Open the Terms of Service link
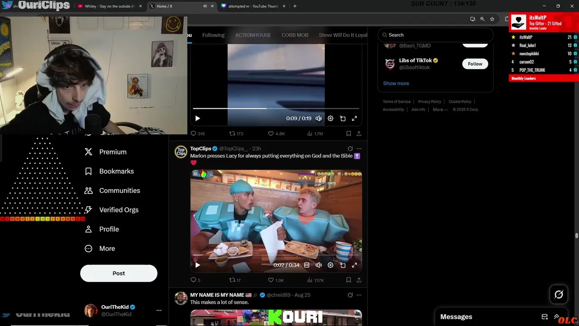 pyautogui.click(x=397, y=101)
